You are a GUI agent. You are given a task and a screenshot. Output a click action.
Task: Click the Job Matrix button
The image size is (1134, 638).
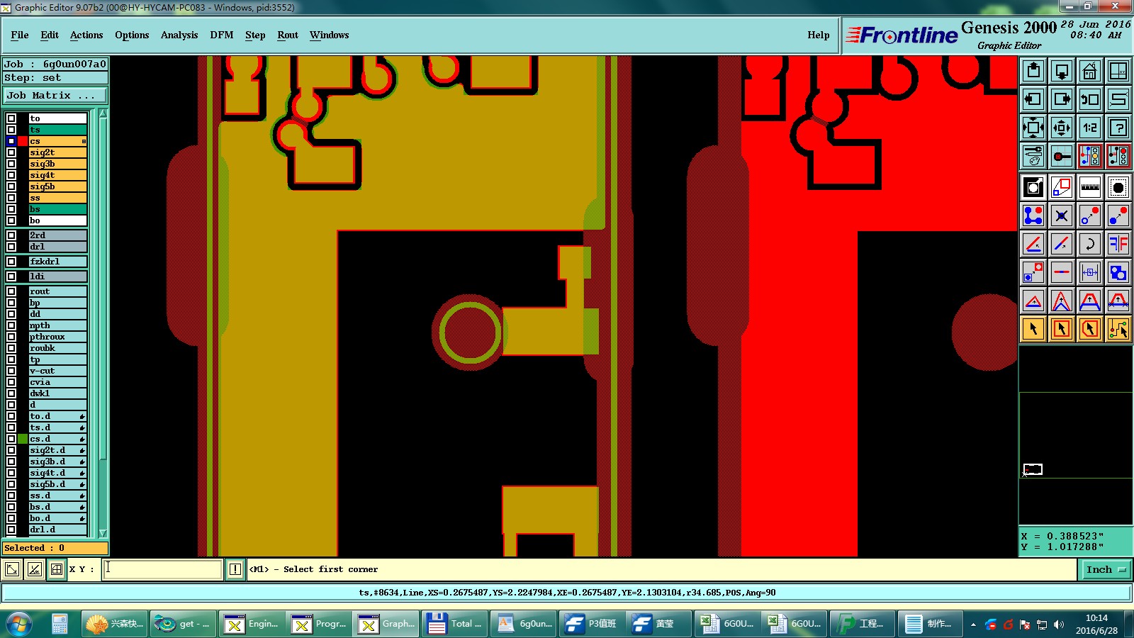tap(55, 95)
